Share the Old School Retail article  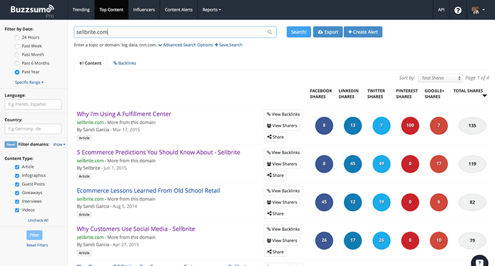pyautogui.click(x=275, y=214)
